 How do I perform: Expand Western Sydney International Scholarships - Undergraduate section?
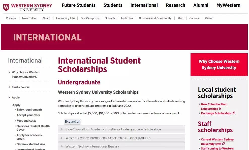[121, 138]
